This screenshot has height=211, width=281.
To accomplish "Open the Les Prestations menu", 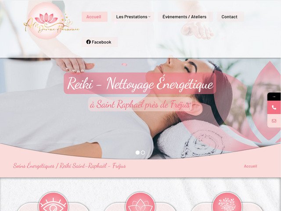I will (x=133, y=17).
